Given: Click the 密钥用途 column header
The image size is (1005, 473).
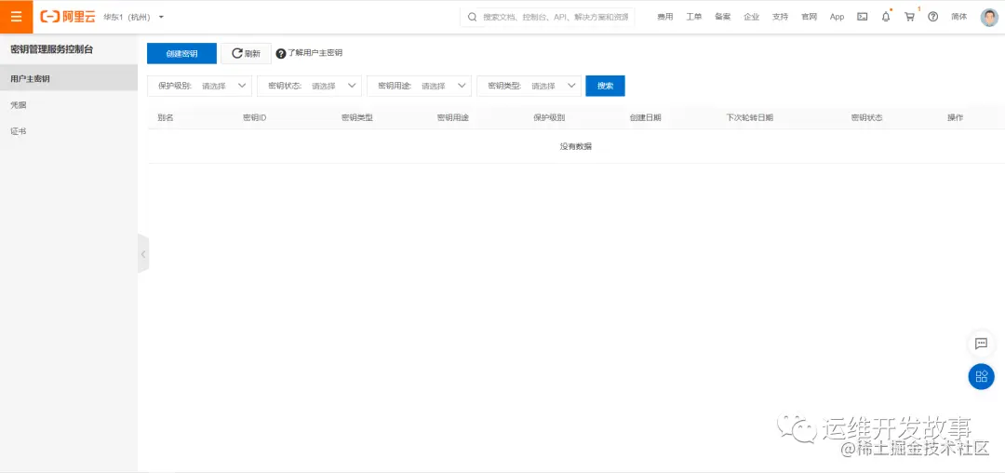Looking at the screenshot, I should tap(453, 118).
